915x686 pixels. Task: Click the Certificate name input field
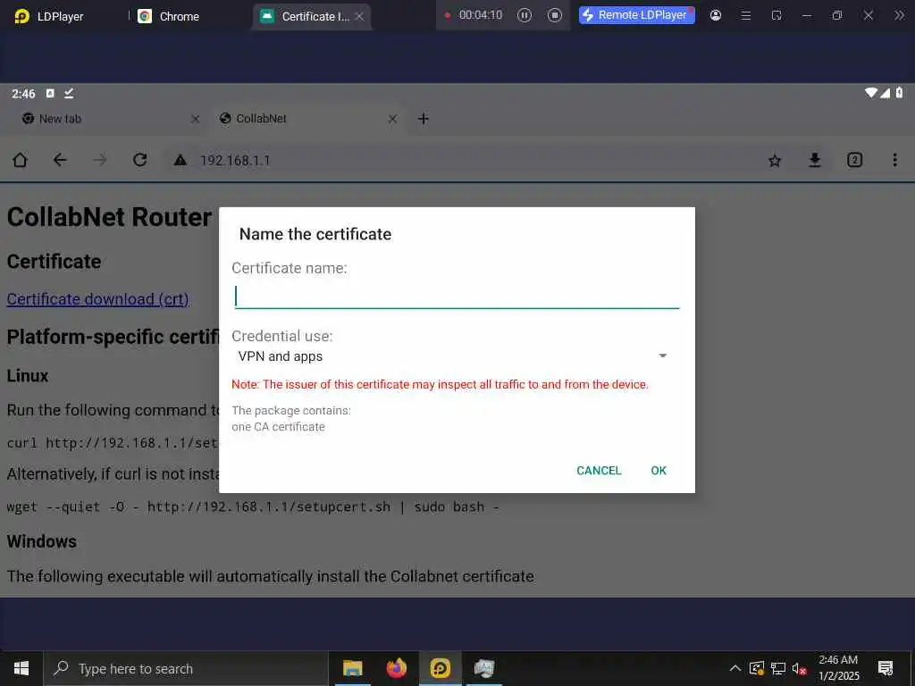point(457,297)
